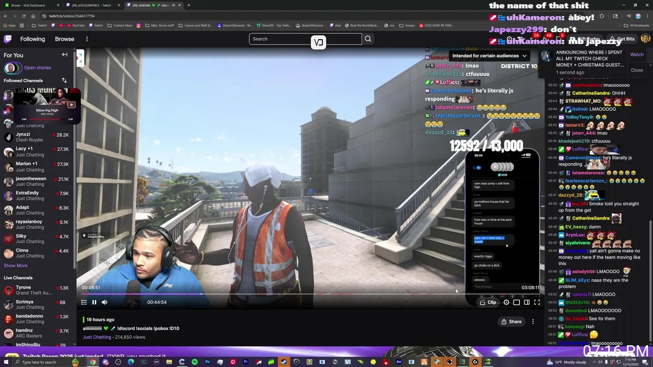The height and width of the screenshot is (367, 653).
Task: Open All Bookmarks folder
Action: point(637,25)
